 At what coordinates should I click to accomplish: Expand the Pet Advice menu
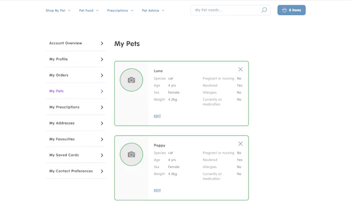(x=153, y=11)
